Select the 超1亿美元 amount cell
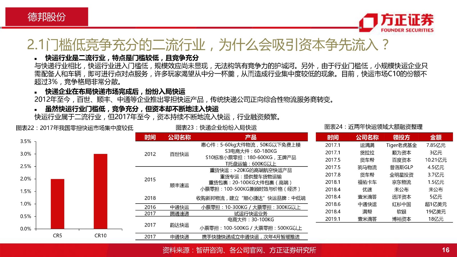Image resolution: width=457 pixels, height=257 pixels. [x=436, y=204]
